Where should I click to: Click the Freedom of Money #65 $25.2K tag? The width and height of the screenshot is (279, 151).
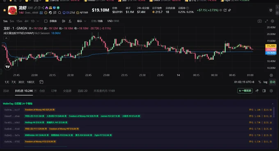39,110
